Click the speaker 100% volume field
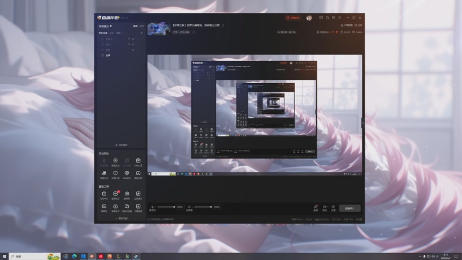The height and width of the screenshot is (260, 462). tap(217, 207)
